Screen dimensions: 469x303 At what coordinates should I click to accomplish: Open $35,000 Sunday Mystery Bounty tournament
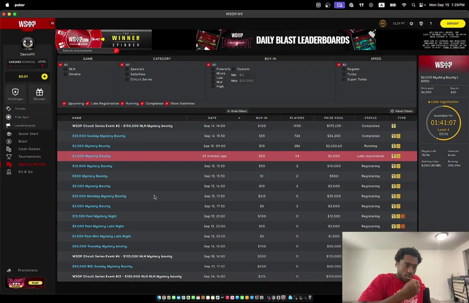tap(99, 136)
